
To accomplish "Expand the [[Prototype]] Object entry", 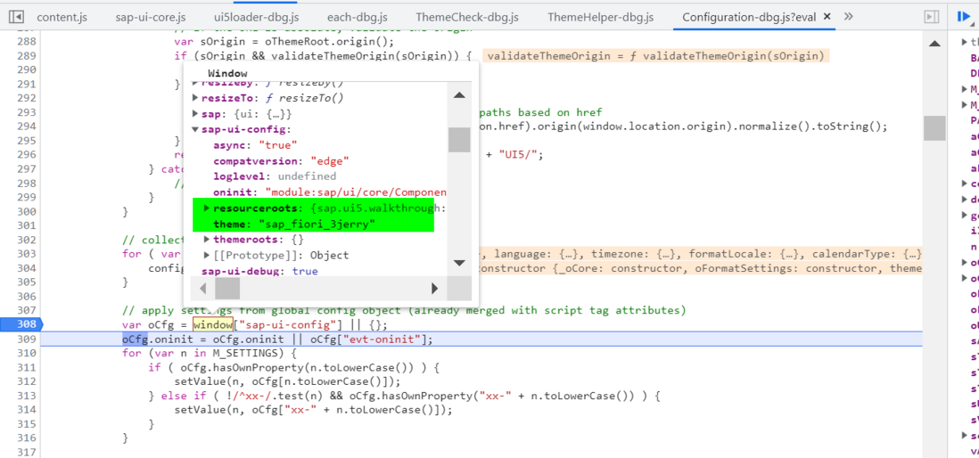I will point(208,255).
